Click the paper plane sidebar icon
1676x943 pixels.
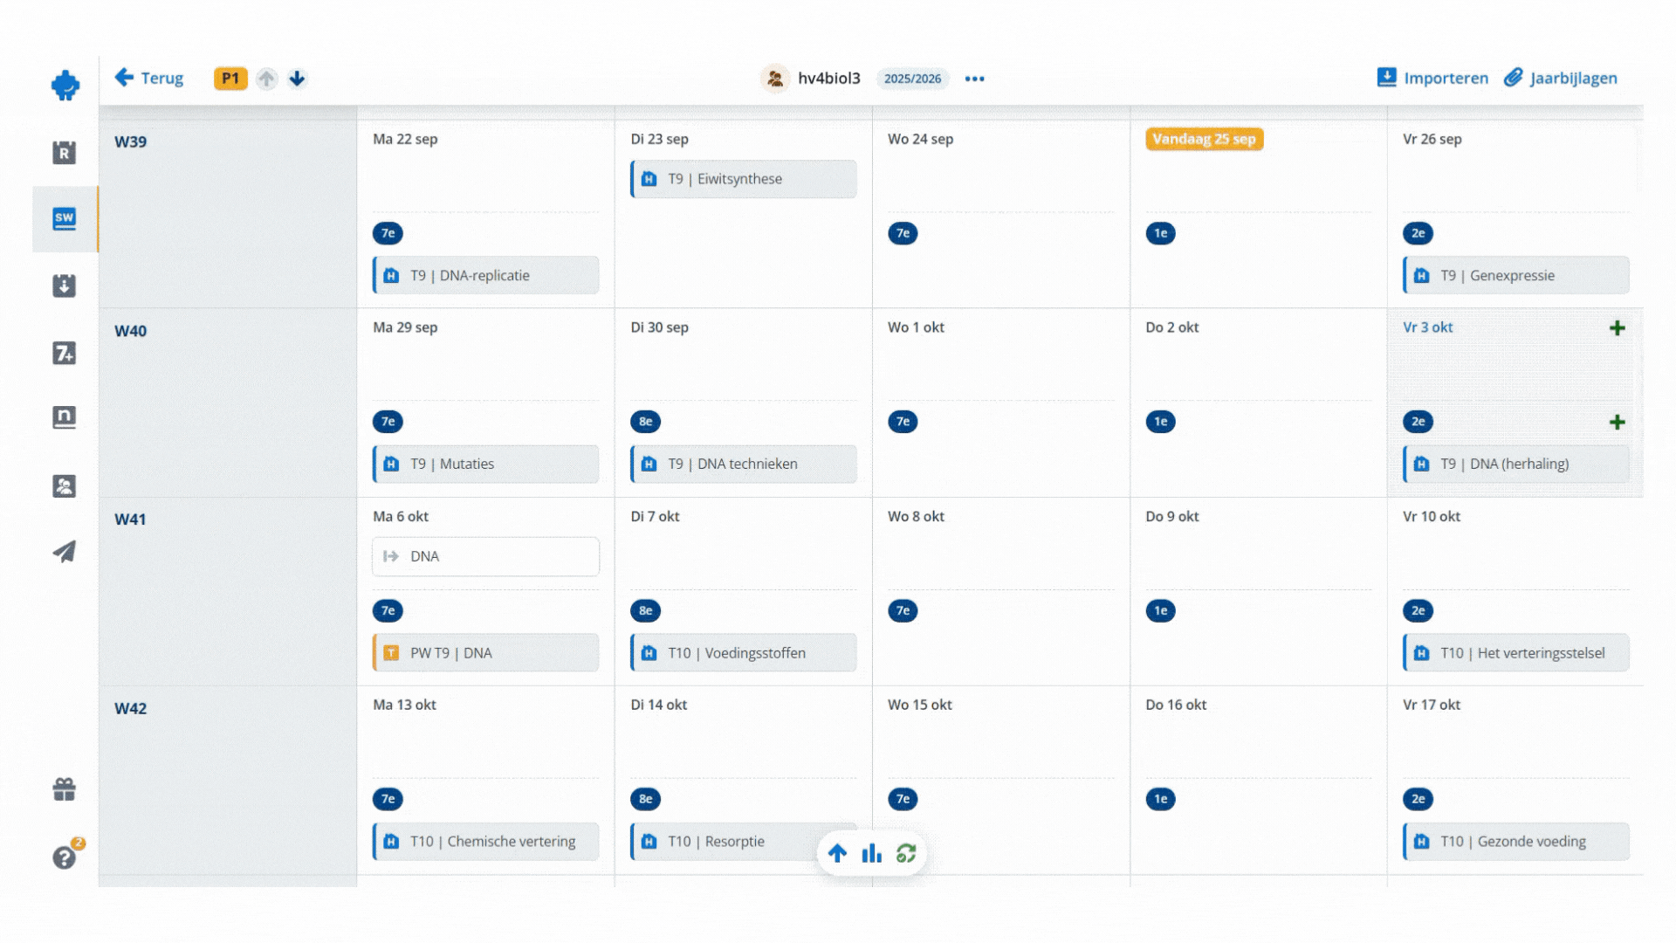pos(65,552)
